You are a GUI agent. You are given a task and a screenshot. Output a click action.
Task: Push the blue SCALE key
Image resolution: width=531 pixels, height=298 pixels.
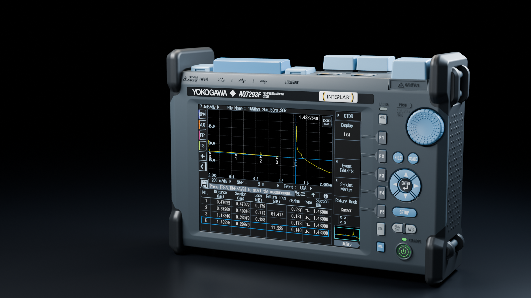click(413, 159)
